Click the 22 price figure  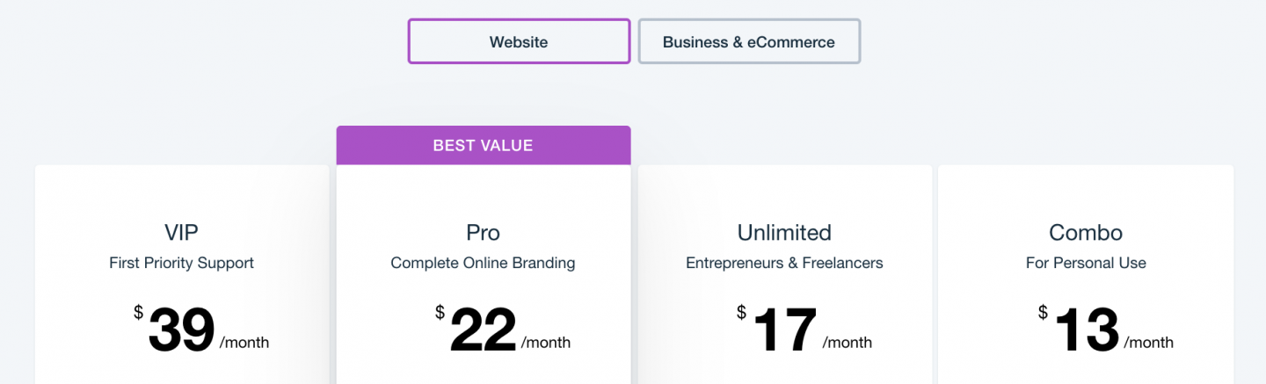pos(483,331)
